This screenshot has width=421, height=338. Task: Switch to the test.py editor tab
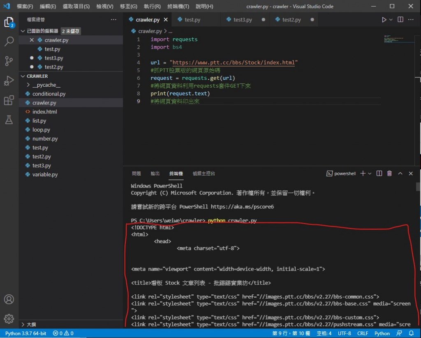click(x=196, y=20)
